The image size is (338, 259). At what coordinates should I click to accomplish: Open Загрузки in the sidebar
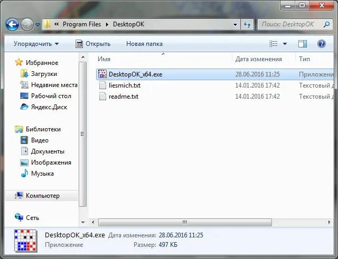click(44, 74)
